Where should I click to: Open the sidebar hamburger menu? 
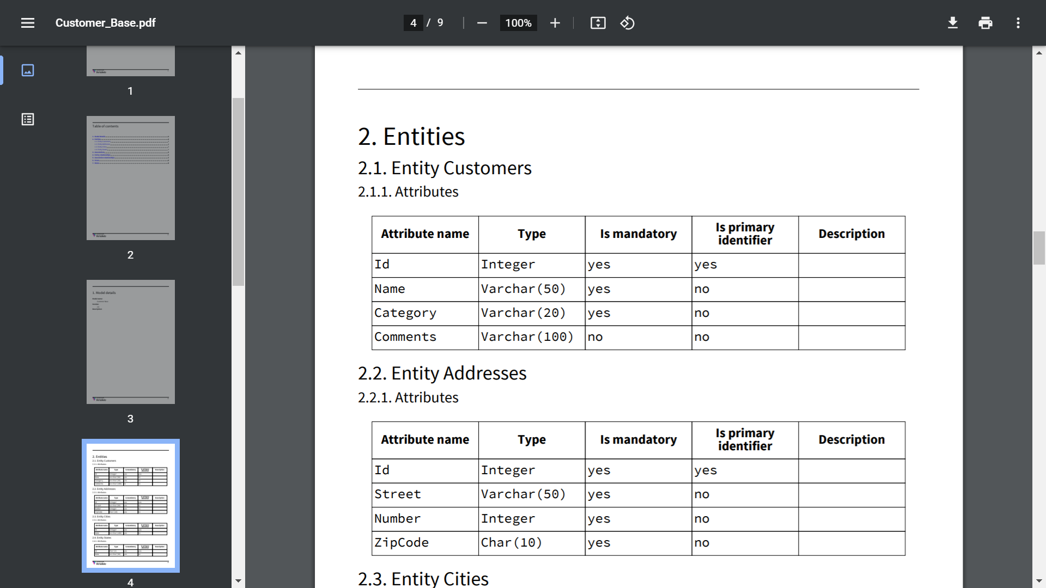(x=28, y=23)
